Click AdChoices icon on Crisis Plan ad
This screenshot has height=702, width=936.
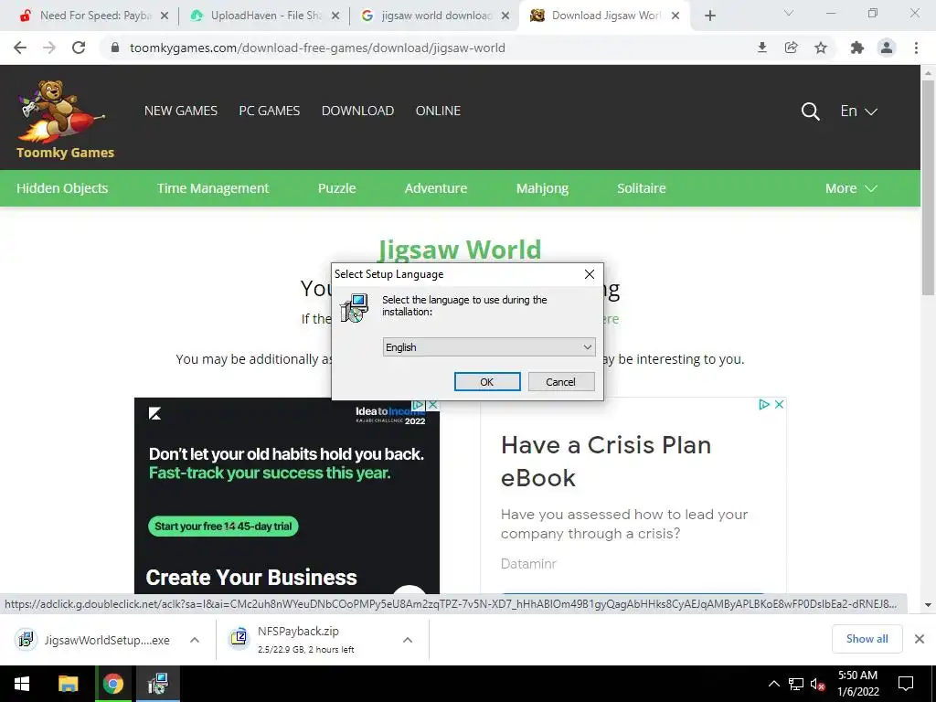[x=764, y=404]
